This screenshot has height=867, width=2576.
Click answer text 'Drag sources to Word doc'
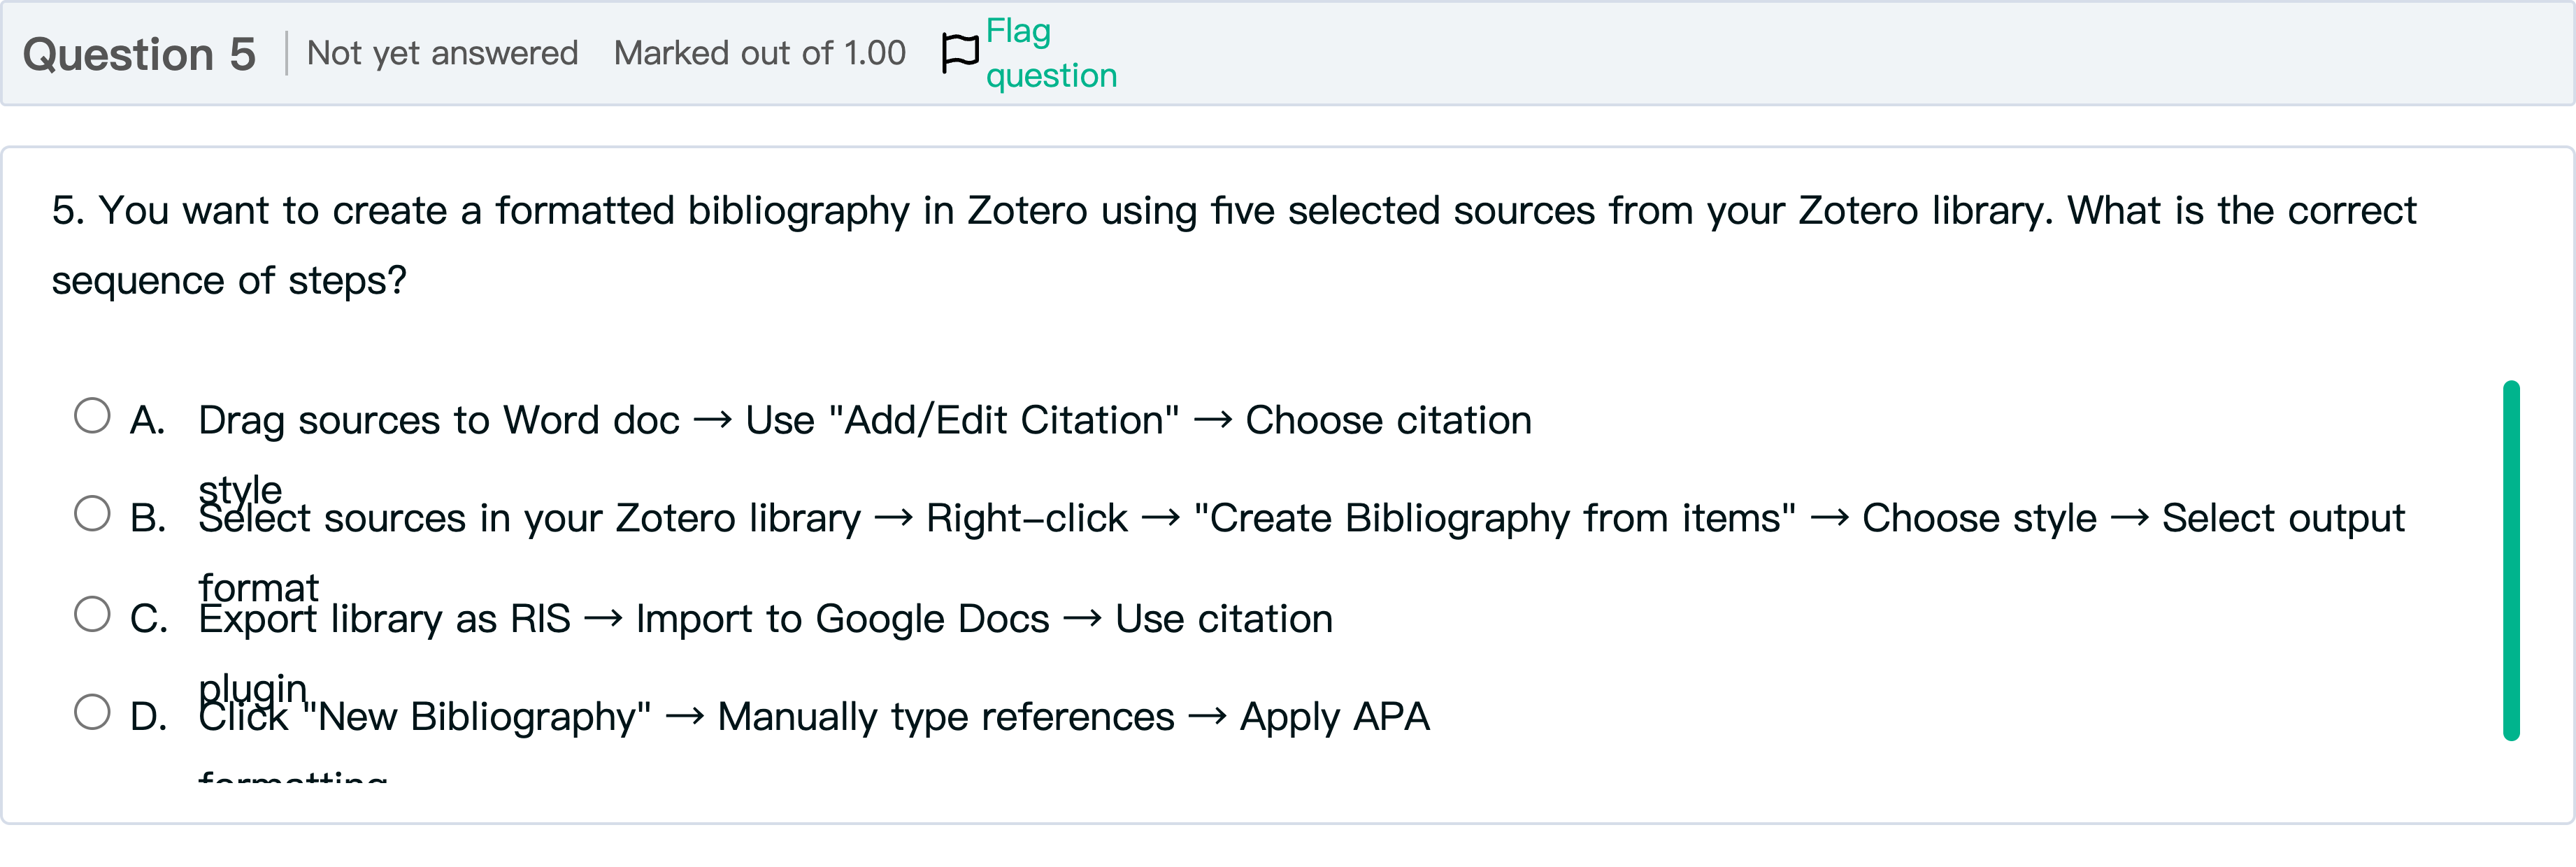point(438,420)
